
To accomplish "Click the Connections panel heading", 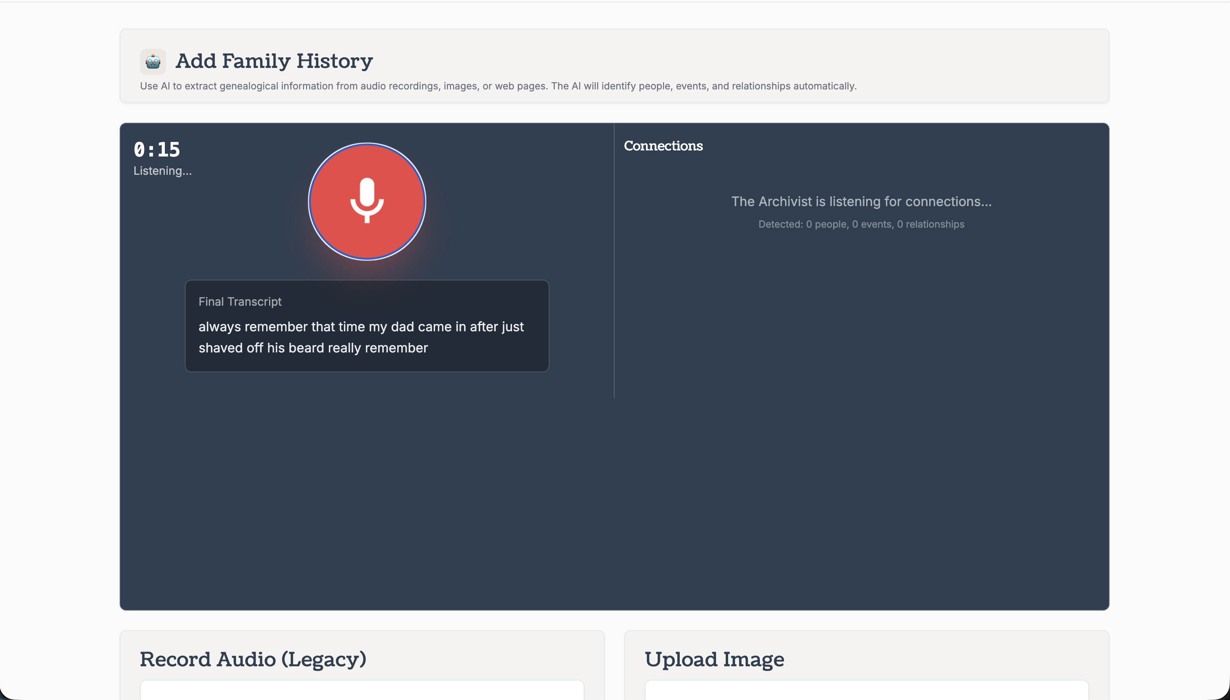I will point(663,146).
